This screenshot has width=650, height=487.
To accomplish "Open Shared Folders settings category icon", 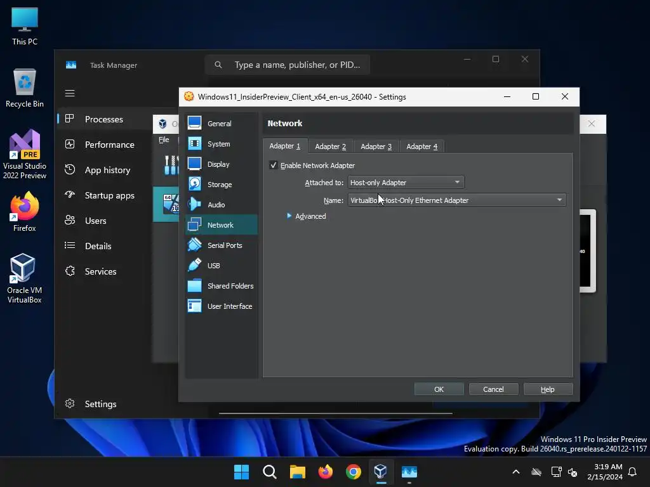I will click(194, 285).
